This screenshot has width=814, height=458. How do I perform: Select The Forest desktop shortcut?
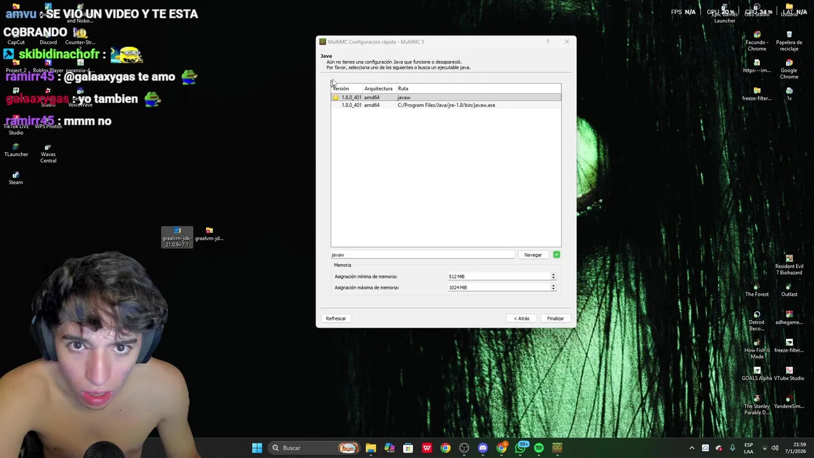point(757,290)
